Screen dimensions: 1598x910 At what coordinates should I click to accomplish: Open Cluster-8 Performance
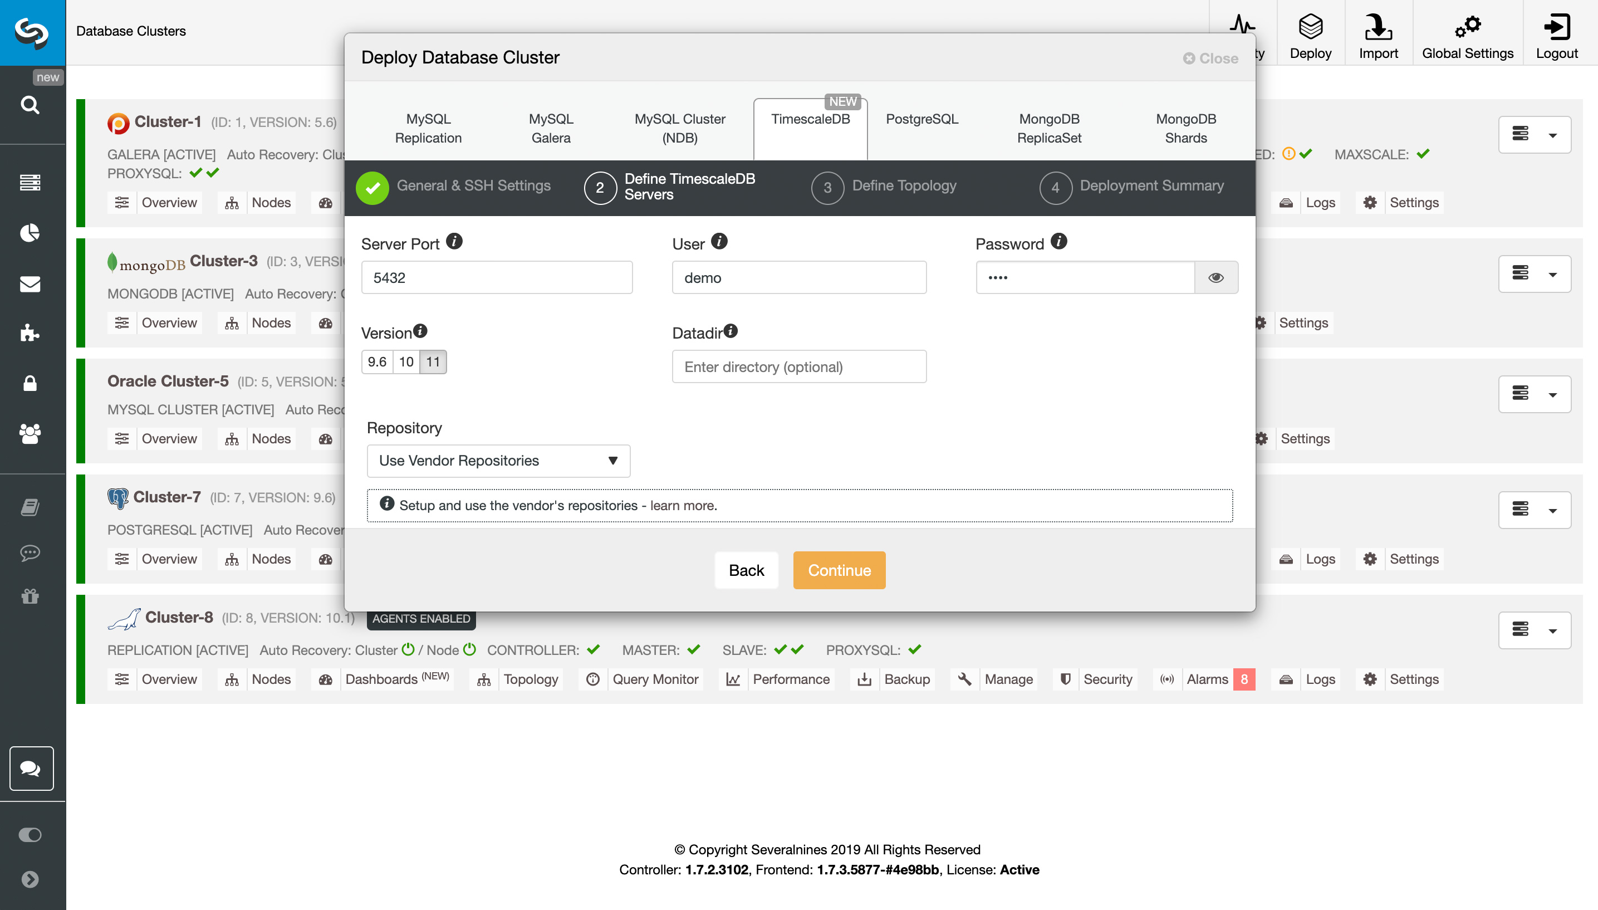(777, 679)
